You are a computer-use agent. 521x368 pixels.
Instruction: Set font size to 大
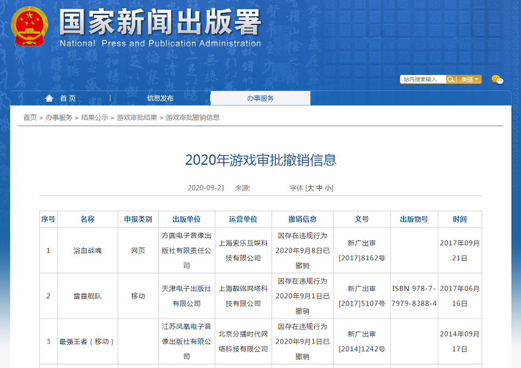(310, 188)
